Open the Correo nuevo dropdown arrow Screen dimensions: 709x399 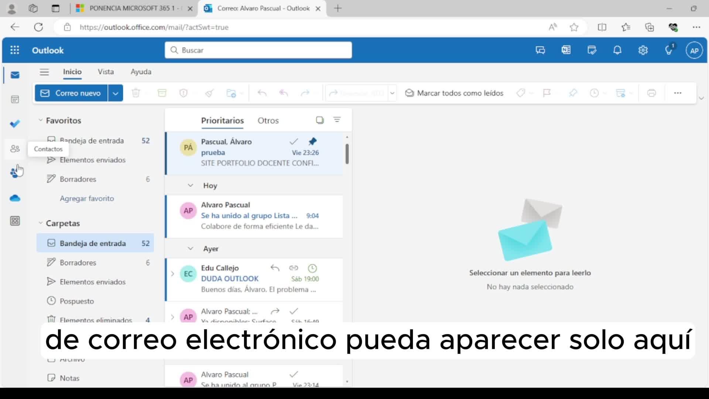(115, 93)
